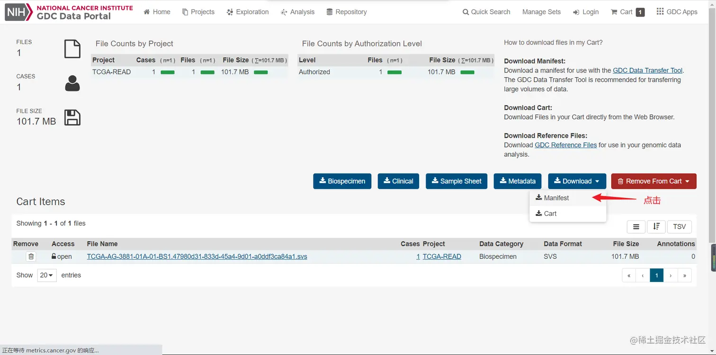Select Manifest from Download menu

coord(568,198)
